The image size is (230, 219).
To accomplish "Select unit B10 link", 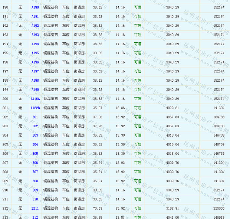I will click(x=35, y=199).
